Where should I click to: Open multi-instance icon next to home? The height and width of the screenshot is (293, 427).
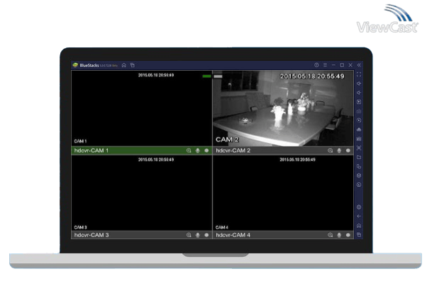[133, 65]
